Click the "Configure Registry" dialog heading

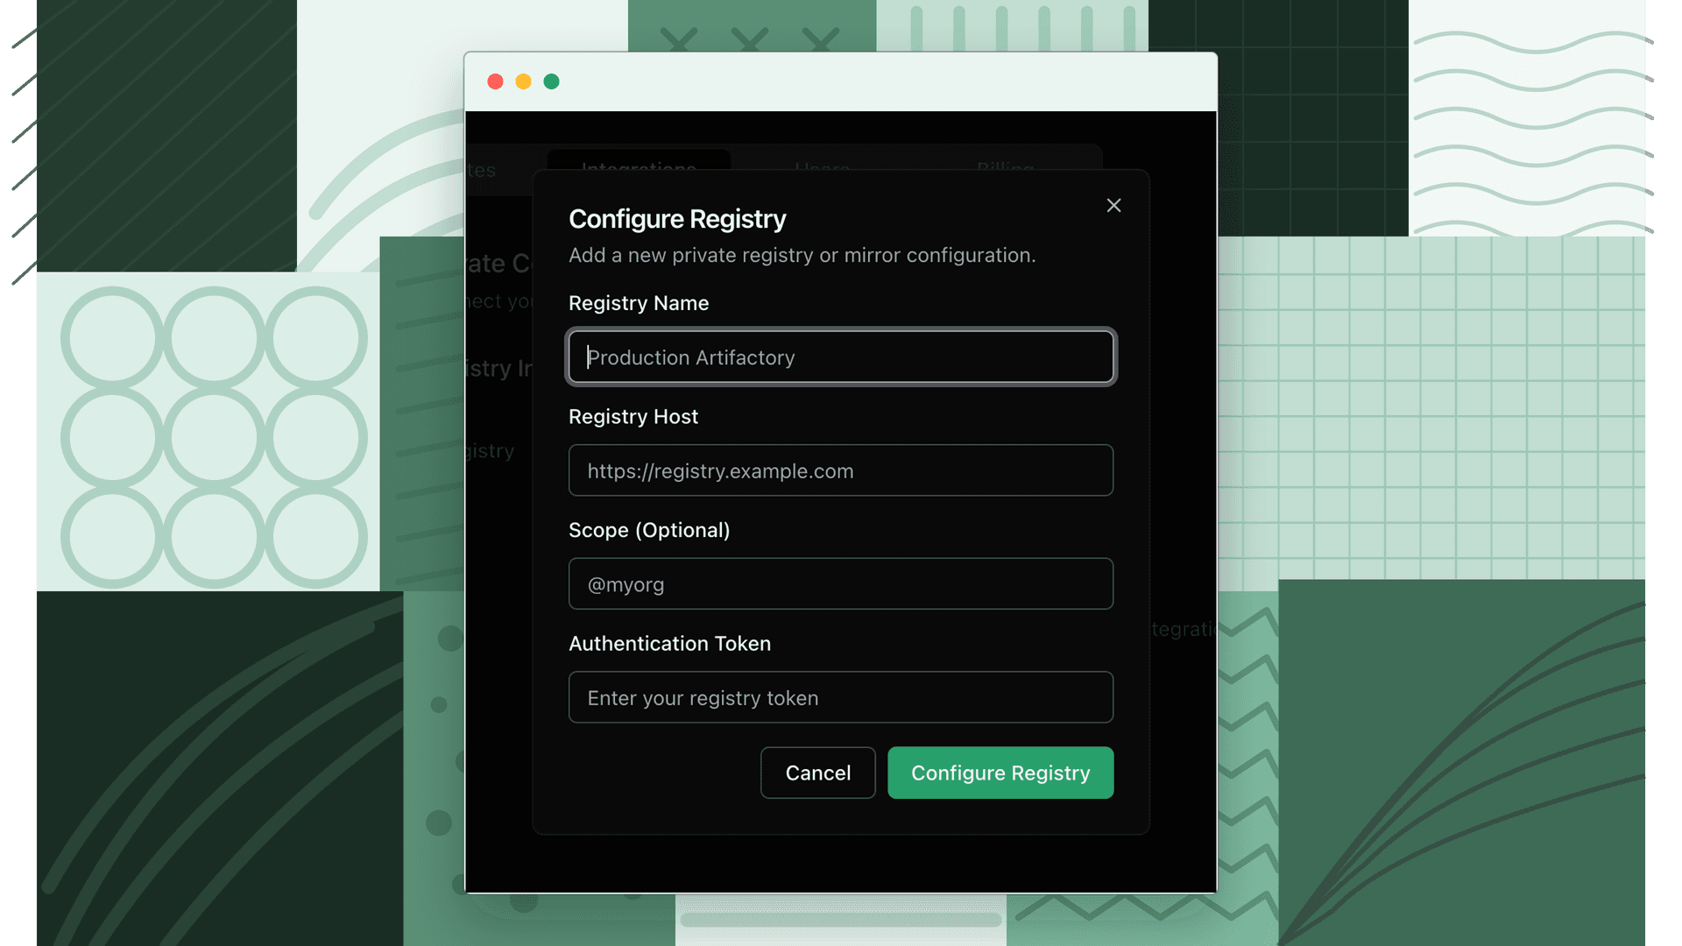[677, 219]
